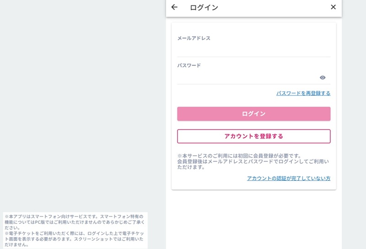
Task: Open the アカウントの認証が完了していない方 link
Action: coord(289,178)
